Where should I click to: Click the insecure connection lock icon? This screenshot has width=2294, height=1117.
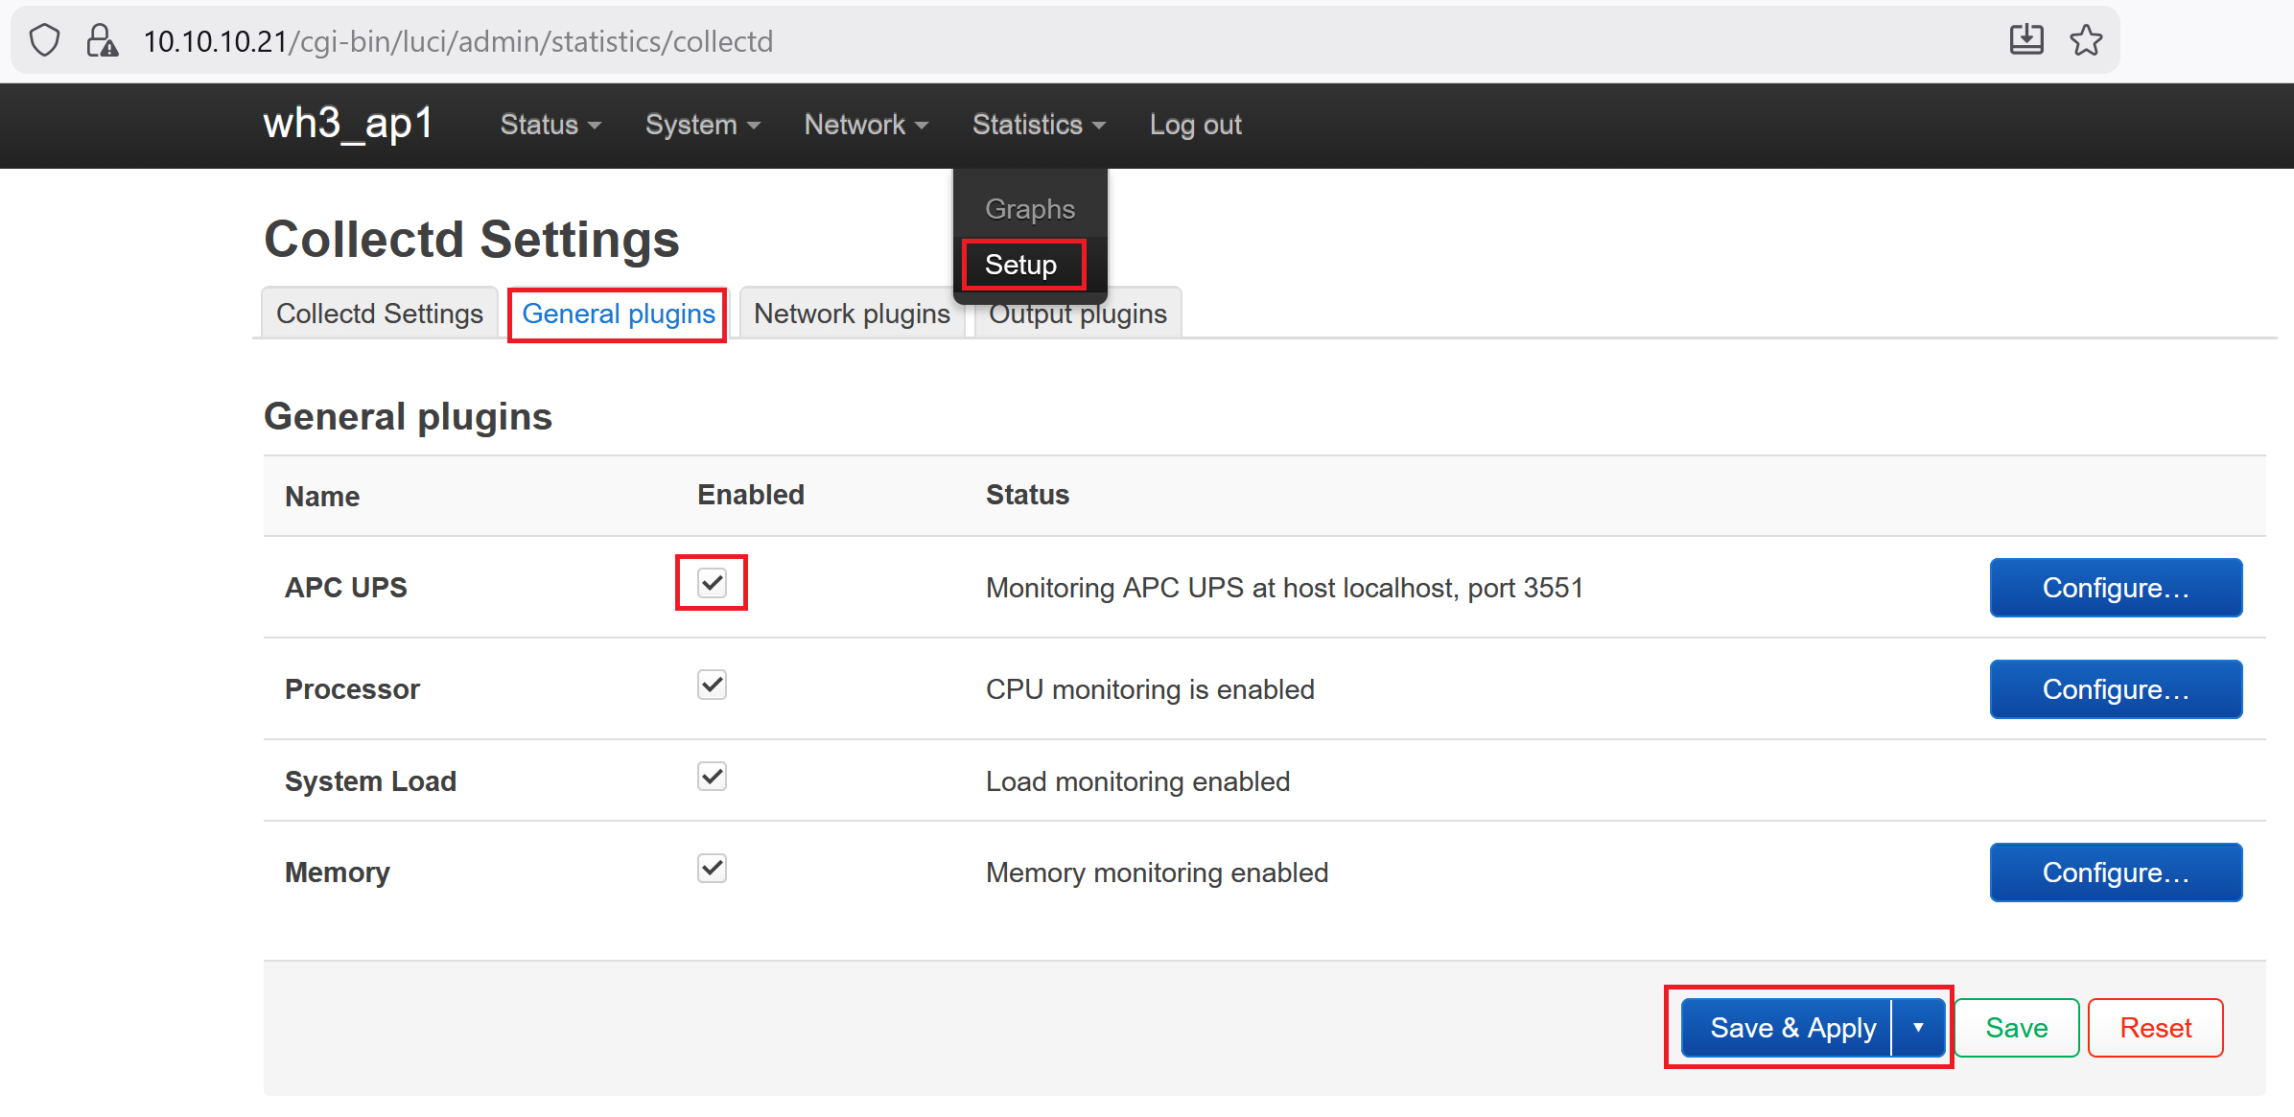[x=102, y=41]
